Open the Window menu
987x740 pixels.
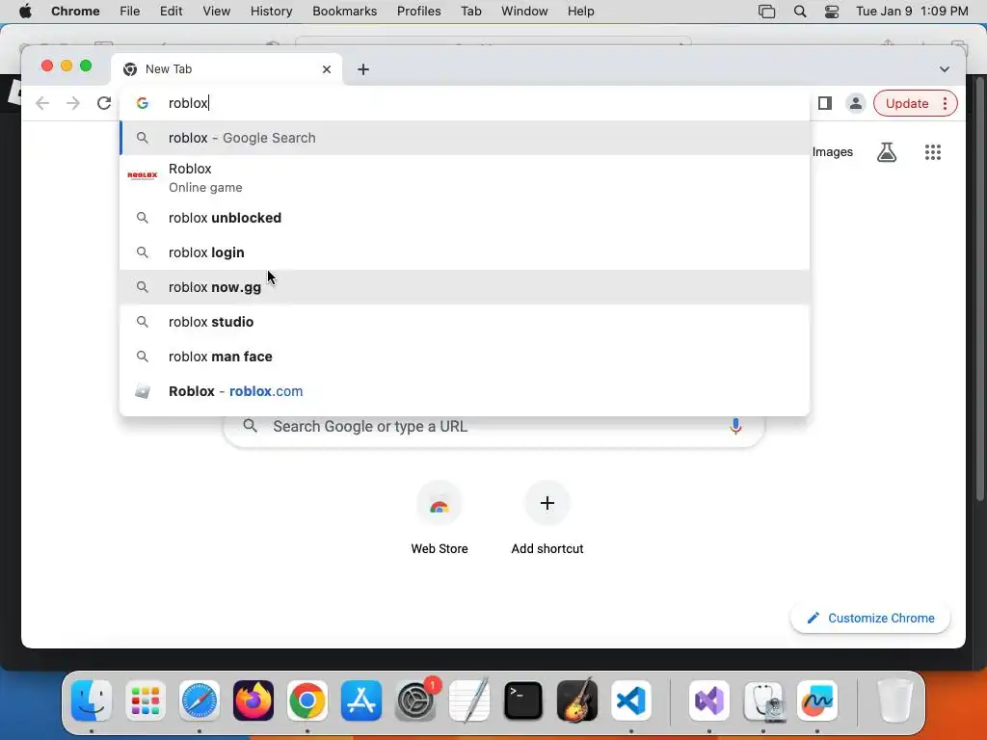[524, 12]
